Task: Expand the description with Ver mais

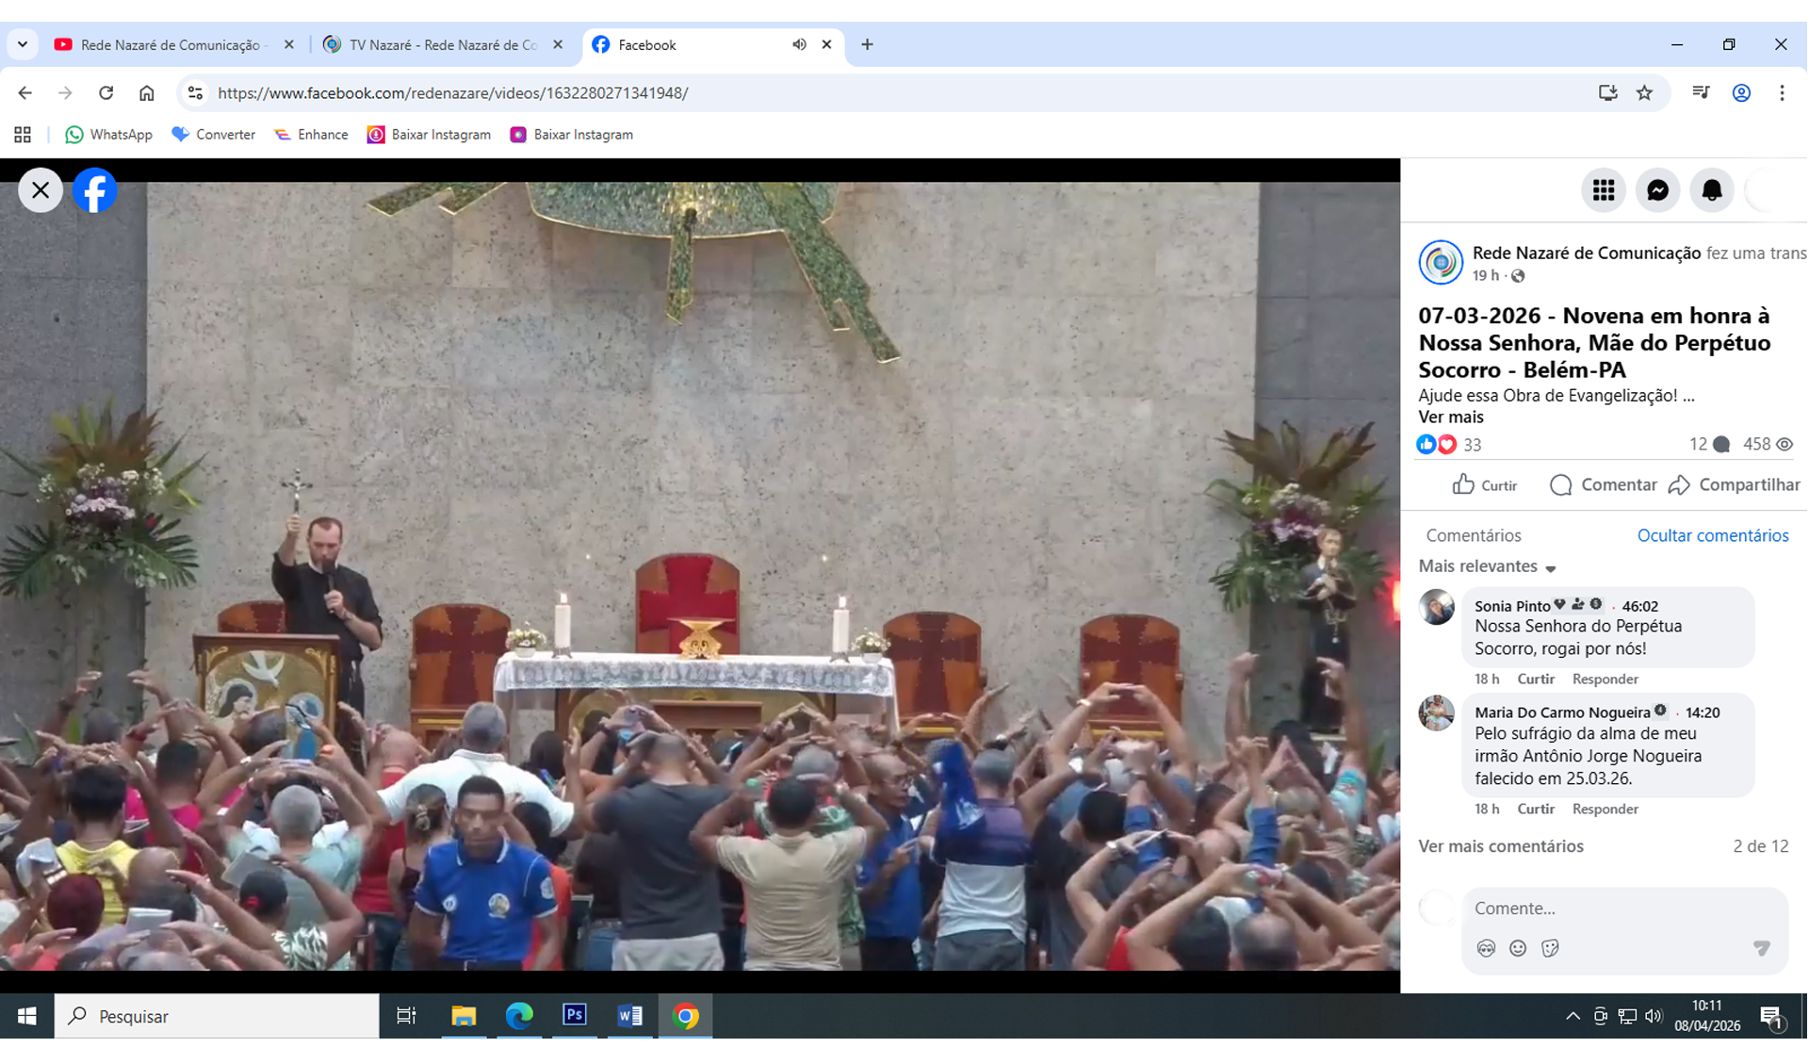Action: [x=1450, y=417]
